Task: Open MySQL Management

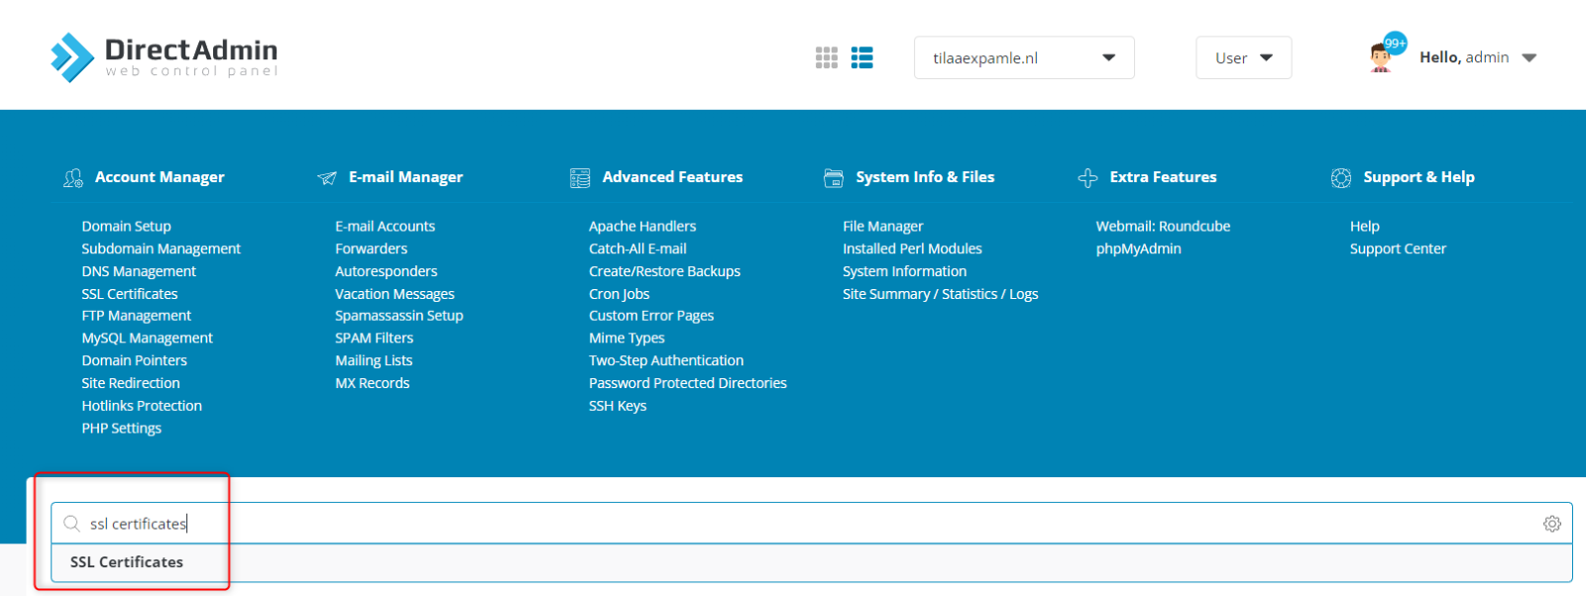Action: point(147,339)
